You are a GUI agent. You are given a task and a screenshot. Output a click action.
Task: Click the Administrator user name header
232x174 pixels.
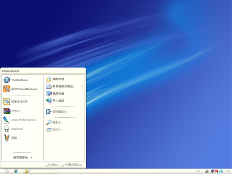[10, 71]
